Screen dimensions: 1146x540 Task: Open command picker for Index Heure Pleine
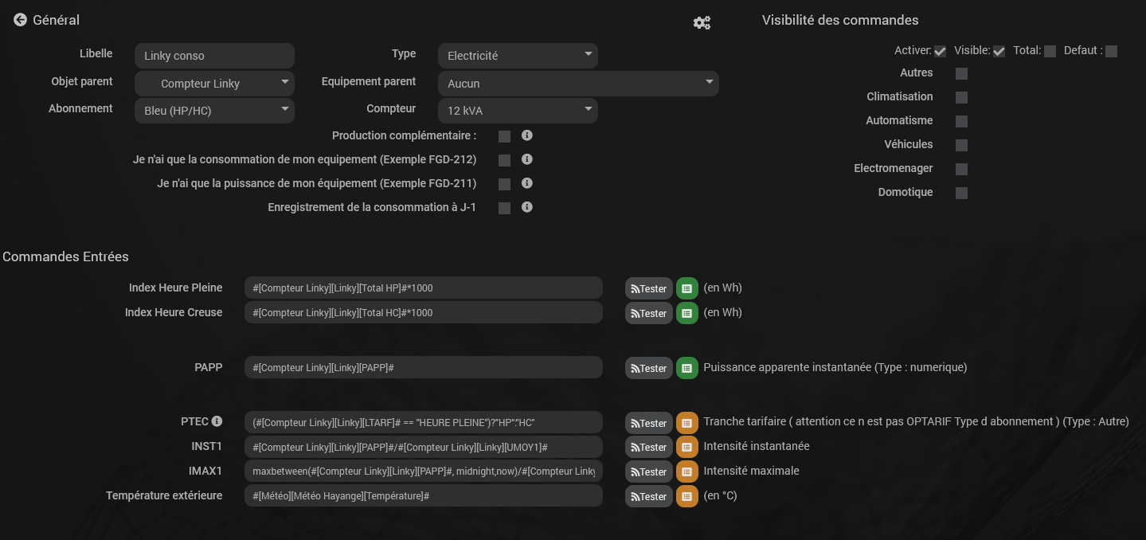point(686,288)
